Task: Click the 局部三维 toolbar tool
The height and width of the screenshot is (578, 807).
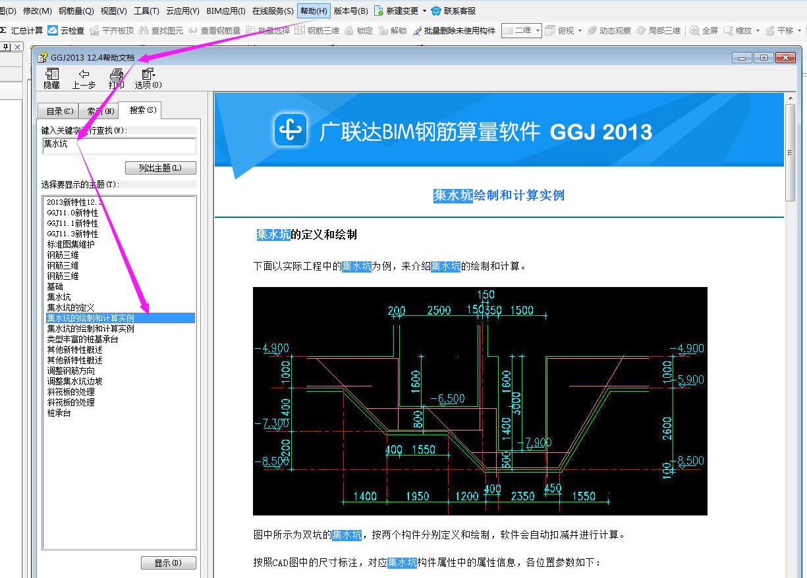Action: pyautogui.click(x=658, y=30)
